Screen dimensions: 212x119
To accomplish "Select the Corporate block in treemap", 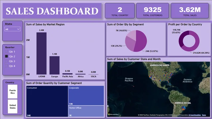I will [86, 96].
